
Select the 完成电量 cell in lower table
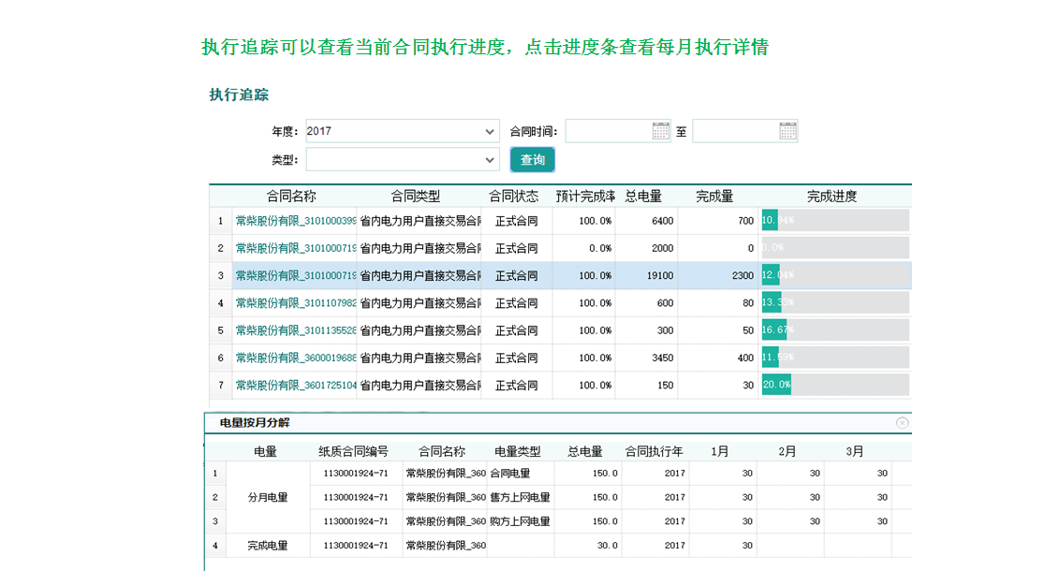[267, 546]
